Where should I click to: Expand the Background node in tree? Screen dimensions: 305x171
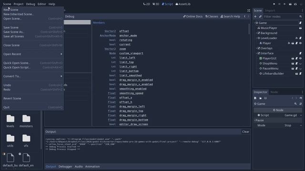coord(256,33)
